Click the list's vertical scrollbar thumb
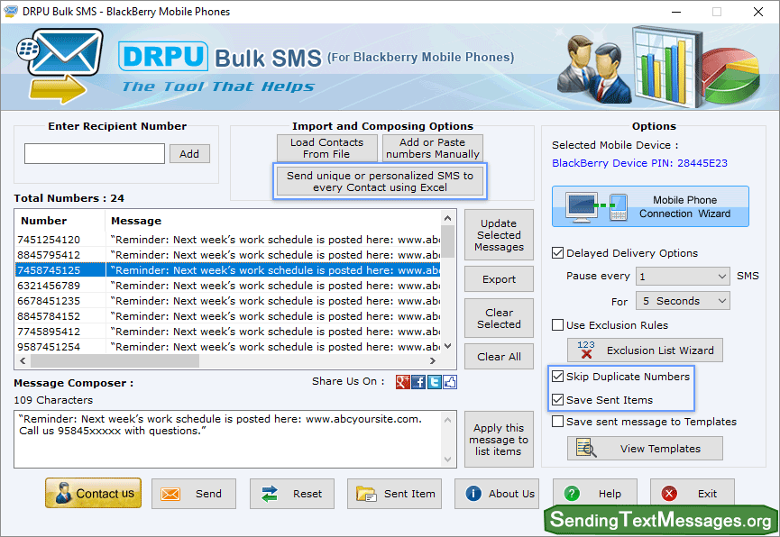This screenshot has height=537, width=780. coord(447,241)
